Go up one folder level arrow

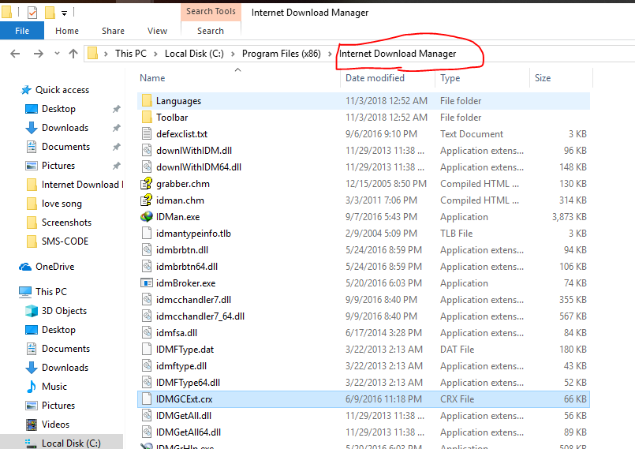(73, 54)
